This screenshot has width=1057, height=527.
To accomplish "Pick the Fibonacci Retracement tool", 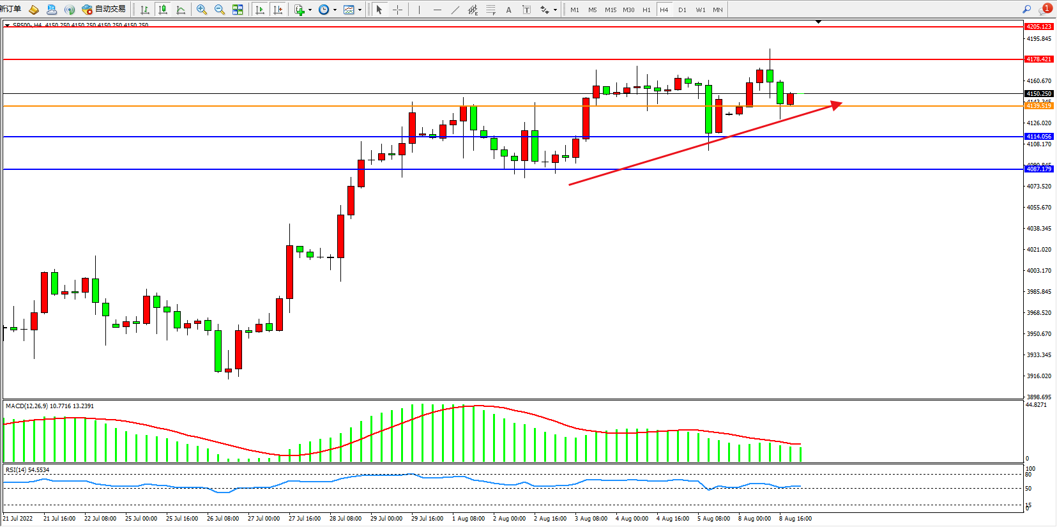I will (490, 10).
